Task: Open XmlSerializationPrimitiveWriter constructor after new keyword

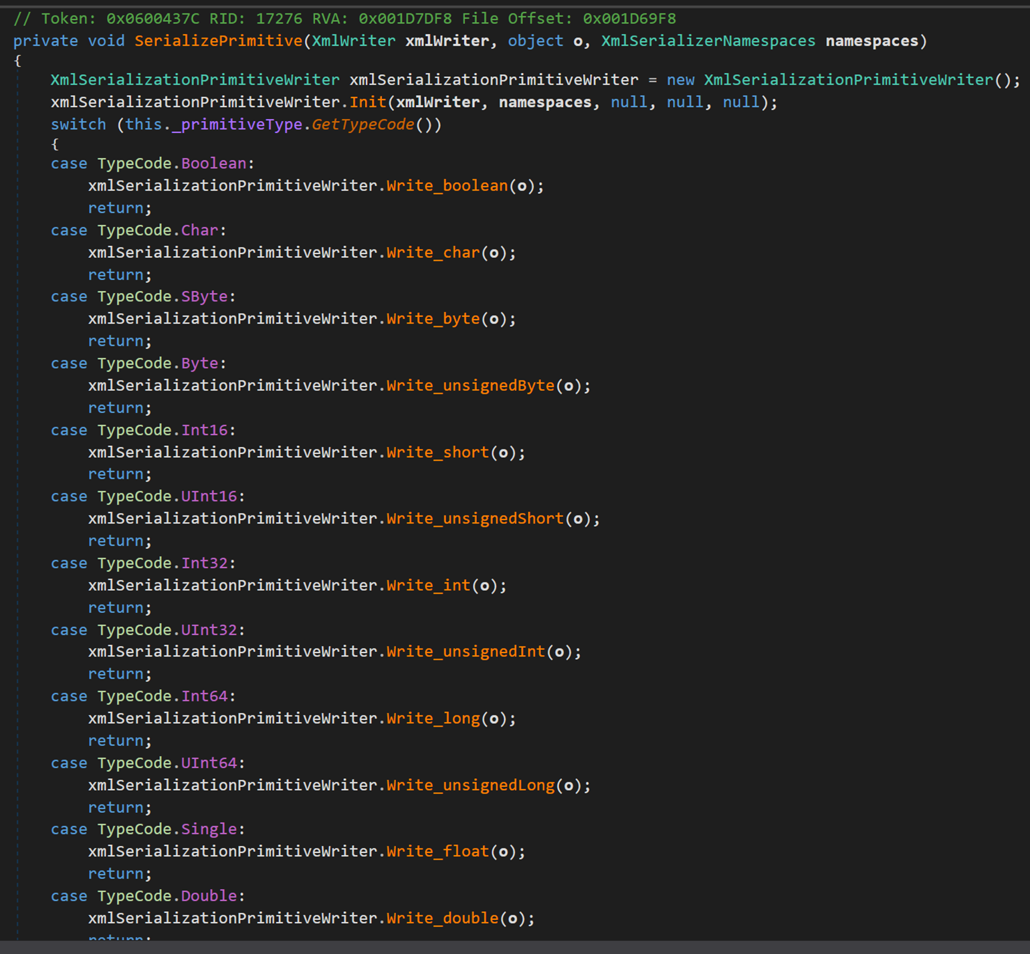Action: 849,80
